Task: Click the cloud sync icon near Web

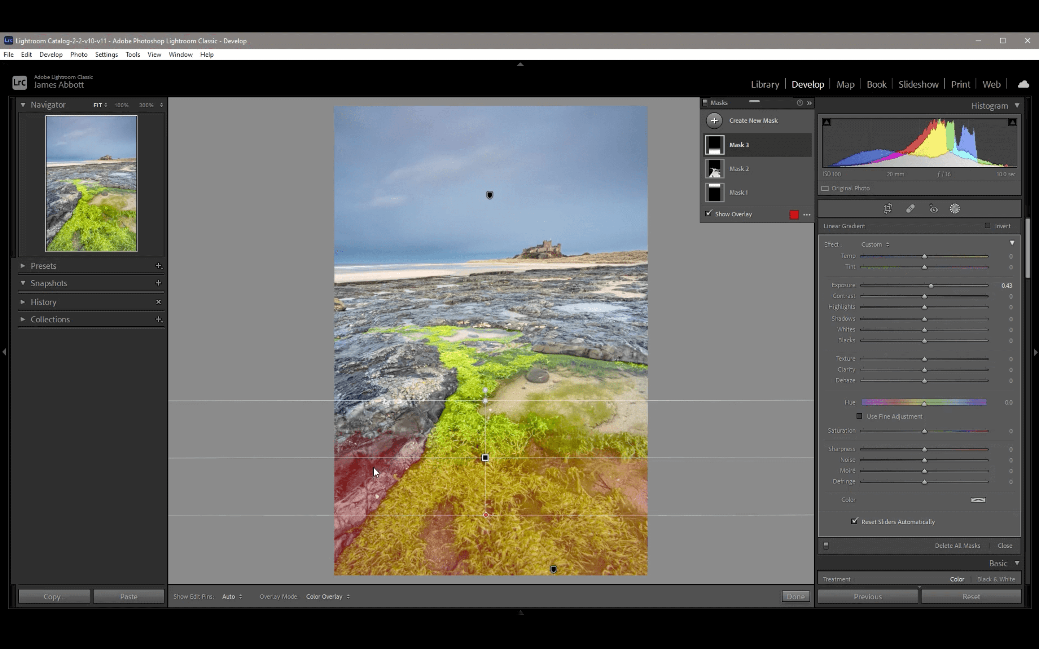Action: point(1023,84)
